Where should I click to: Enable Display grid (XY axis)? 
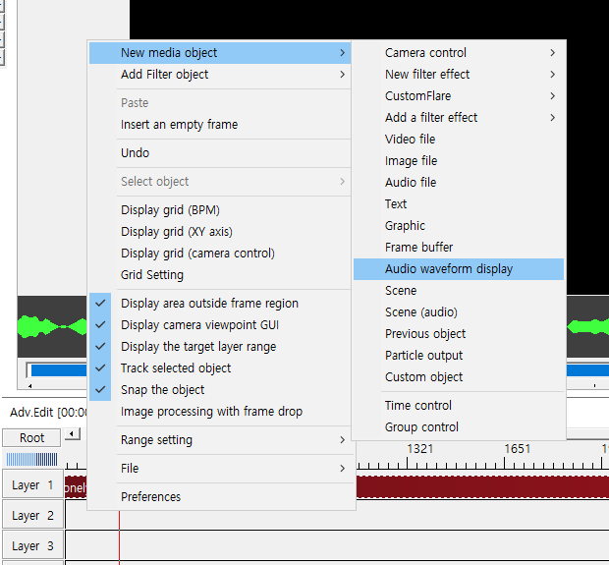[220, 232]
